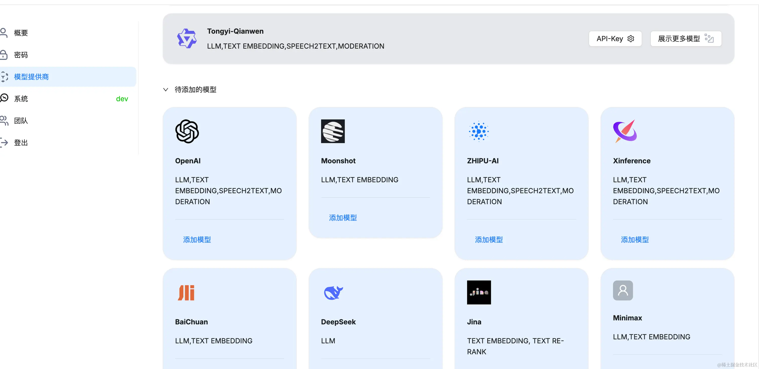Open 展示更多模型 for Tongyi-Qianwen
759x369 pixels.
click(x=686, y=39)
